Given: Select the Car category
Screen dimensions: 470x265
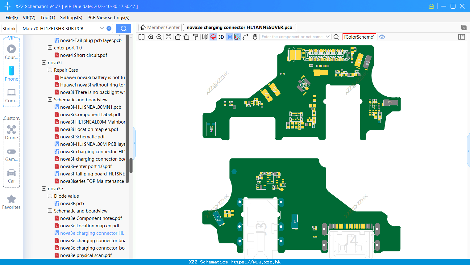Looking at the screenshot, I should (x=11, y=176).
